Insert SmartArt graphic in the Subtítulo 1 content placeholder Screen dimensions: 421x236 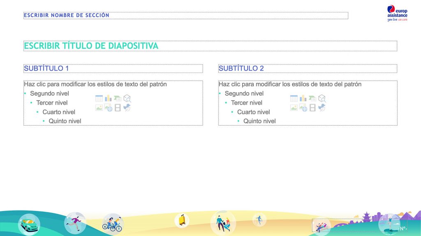[x=118, y=99]
